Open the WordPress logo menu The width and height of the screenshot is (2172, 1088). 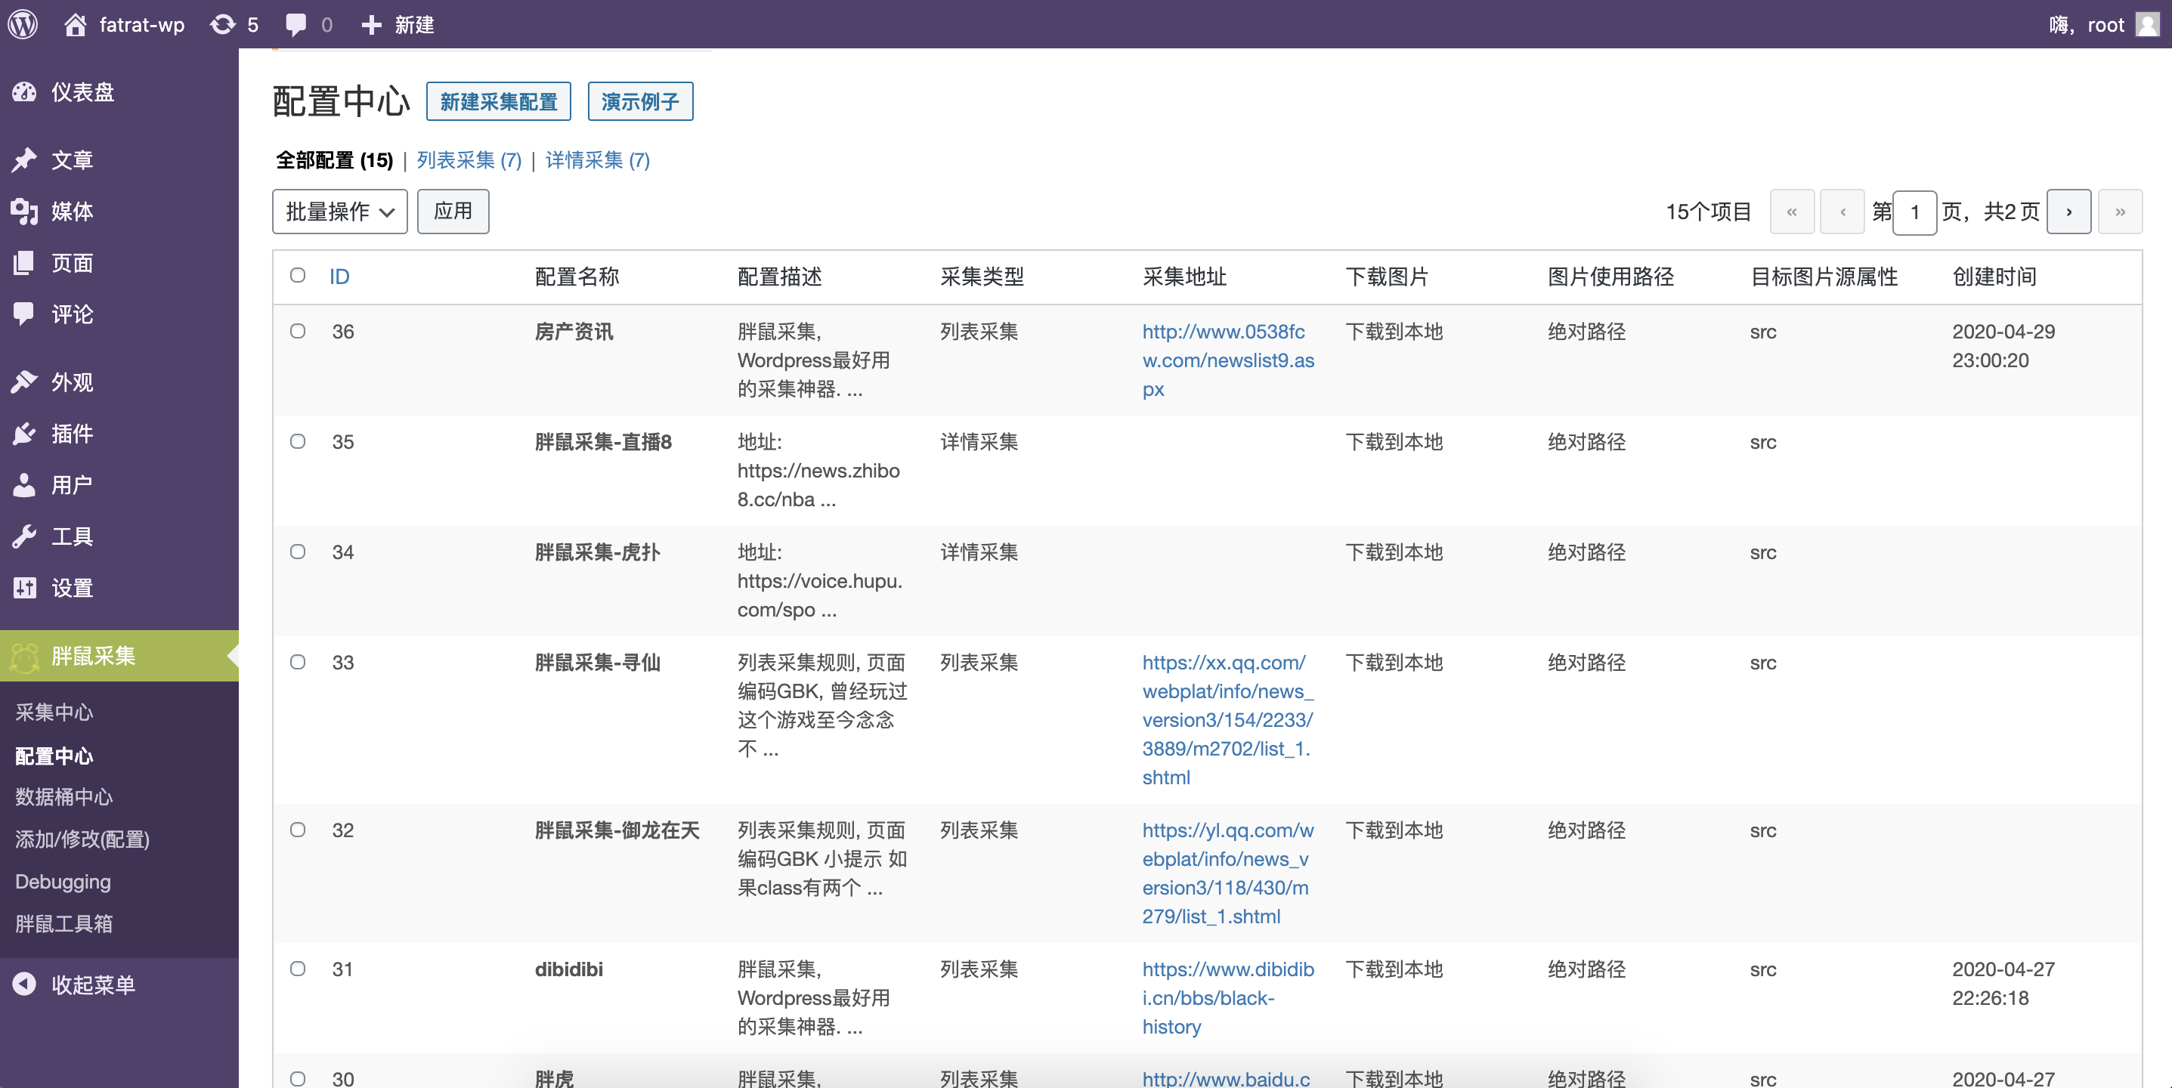pos(23,24)
